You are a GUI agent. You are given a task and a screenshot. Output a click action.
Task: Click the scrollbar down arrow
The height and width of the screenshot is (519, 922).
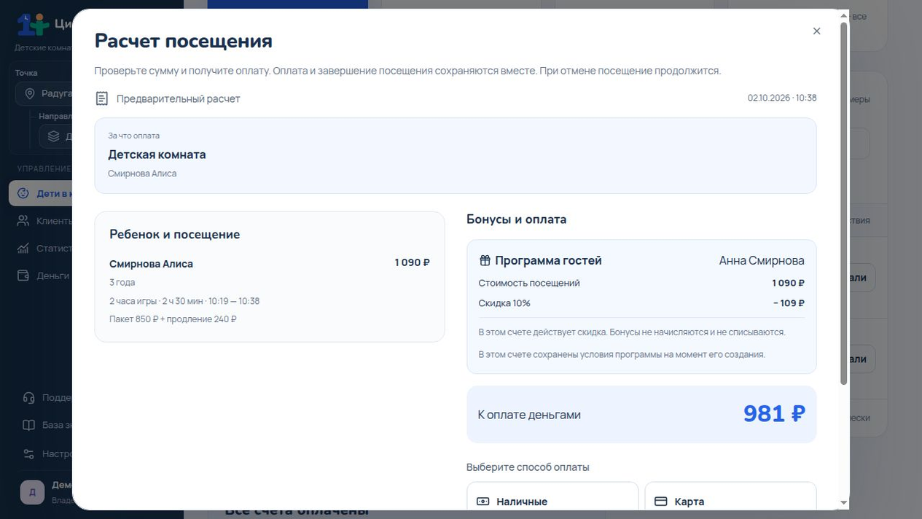[x=844, y=503]
